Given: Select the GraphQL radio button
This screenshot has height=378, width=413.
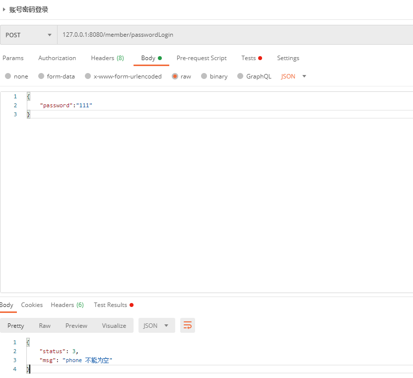Looking at the screenshot, I should tap(240, 76).
